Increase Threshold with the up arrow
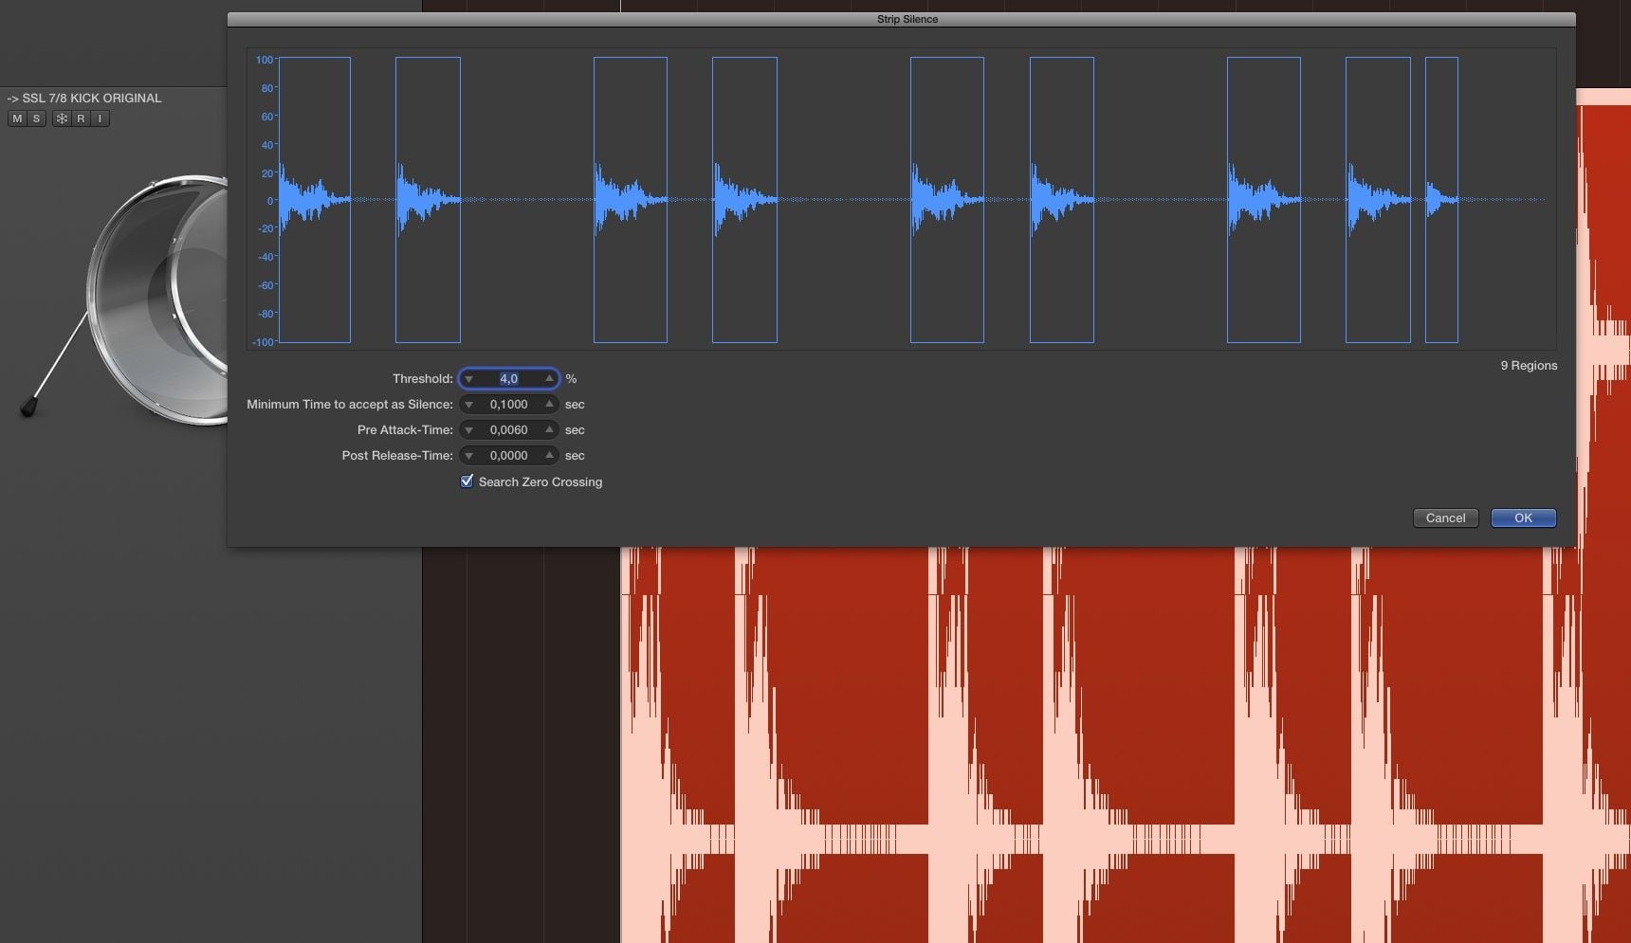1631x943 pixels. tap(549, 379)
